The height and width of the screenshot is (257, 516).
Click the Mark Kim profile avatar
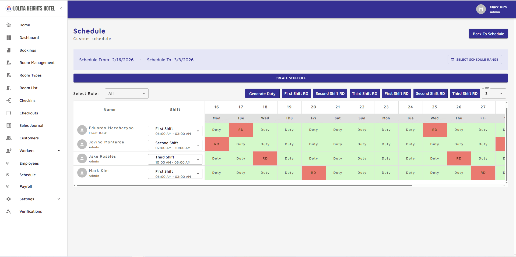coord(481,9)
